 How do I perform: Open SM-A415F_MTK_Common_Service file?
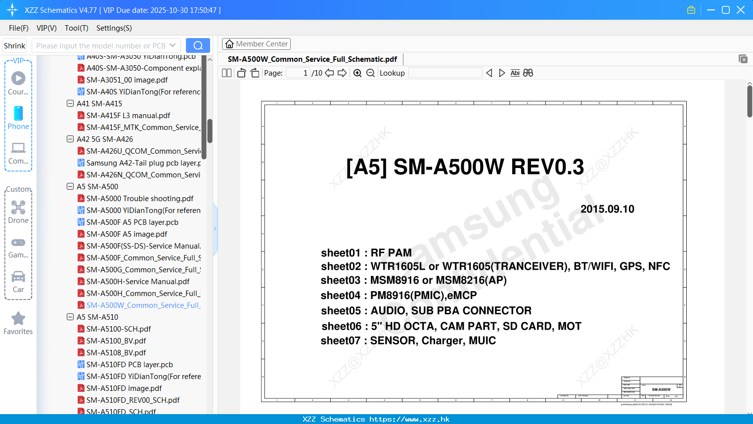pos(139,127)
